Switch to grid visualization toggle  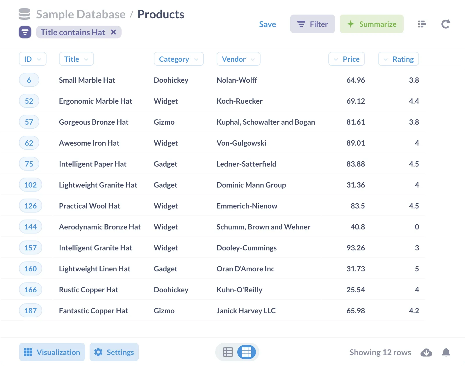[x=246, y=352]
